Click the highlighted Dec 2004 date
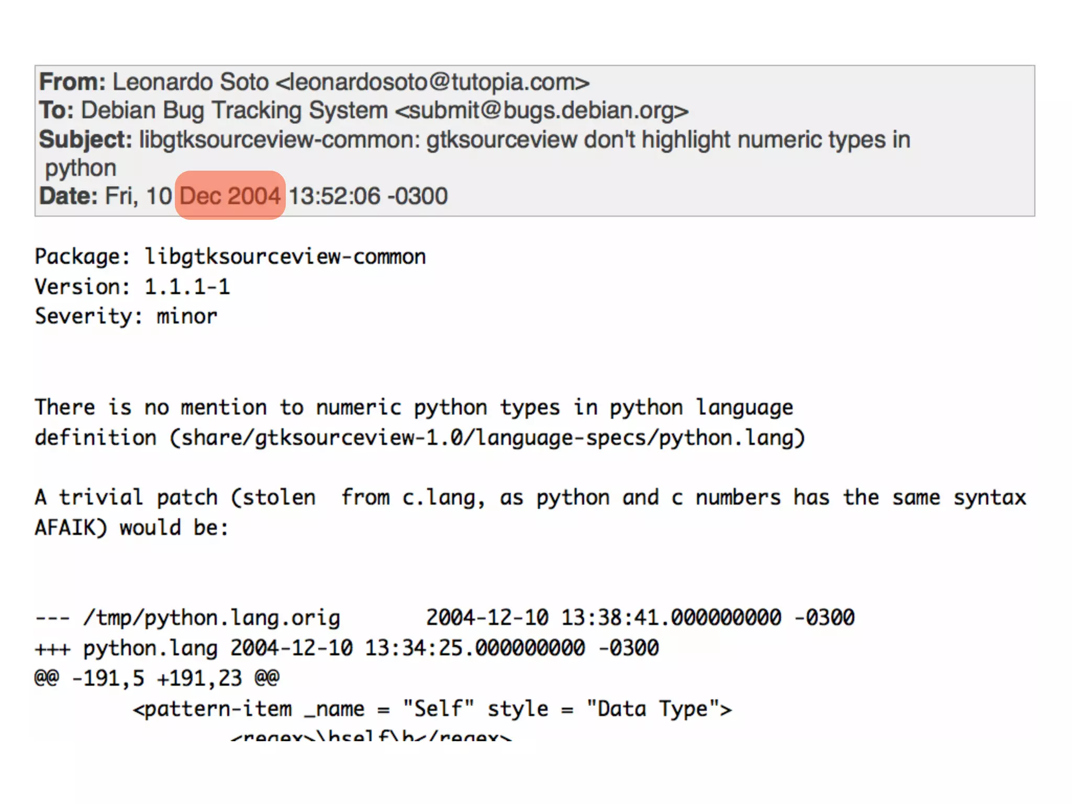Viewport: 1072px width, 804px height. click(x=230, y=196)
